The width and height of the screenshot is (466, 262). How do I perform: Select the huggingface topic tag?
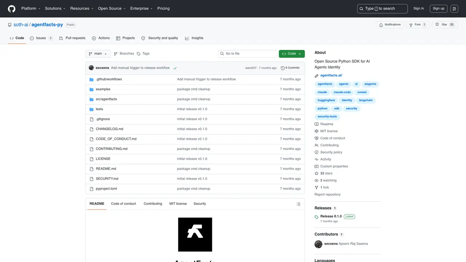[x=326, y=100]
